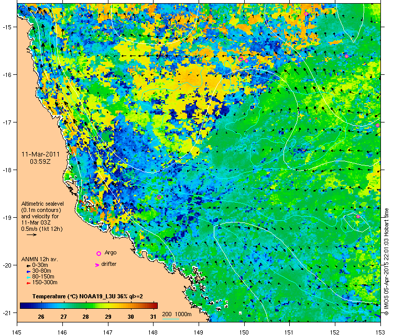Viewport: 393px width, 335px height.
Task: Click the 'ANMN 12h av.' legend heading
Action: (39, 260)
